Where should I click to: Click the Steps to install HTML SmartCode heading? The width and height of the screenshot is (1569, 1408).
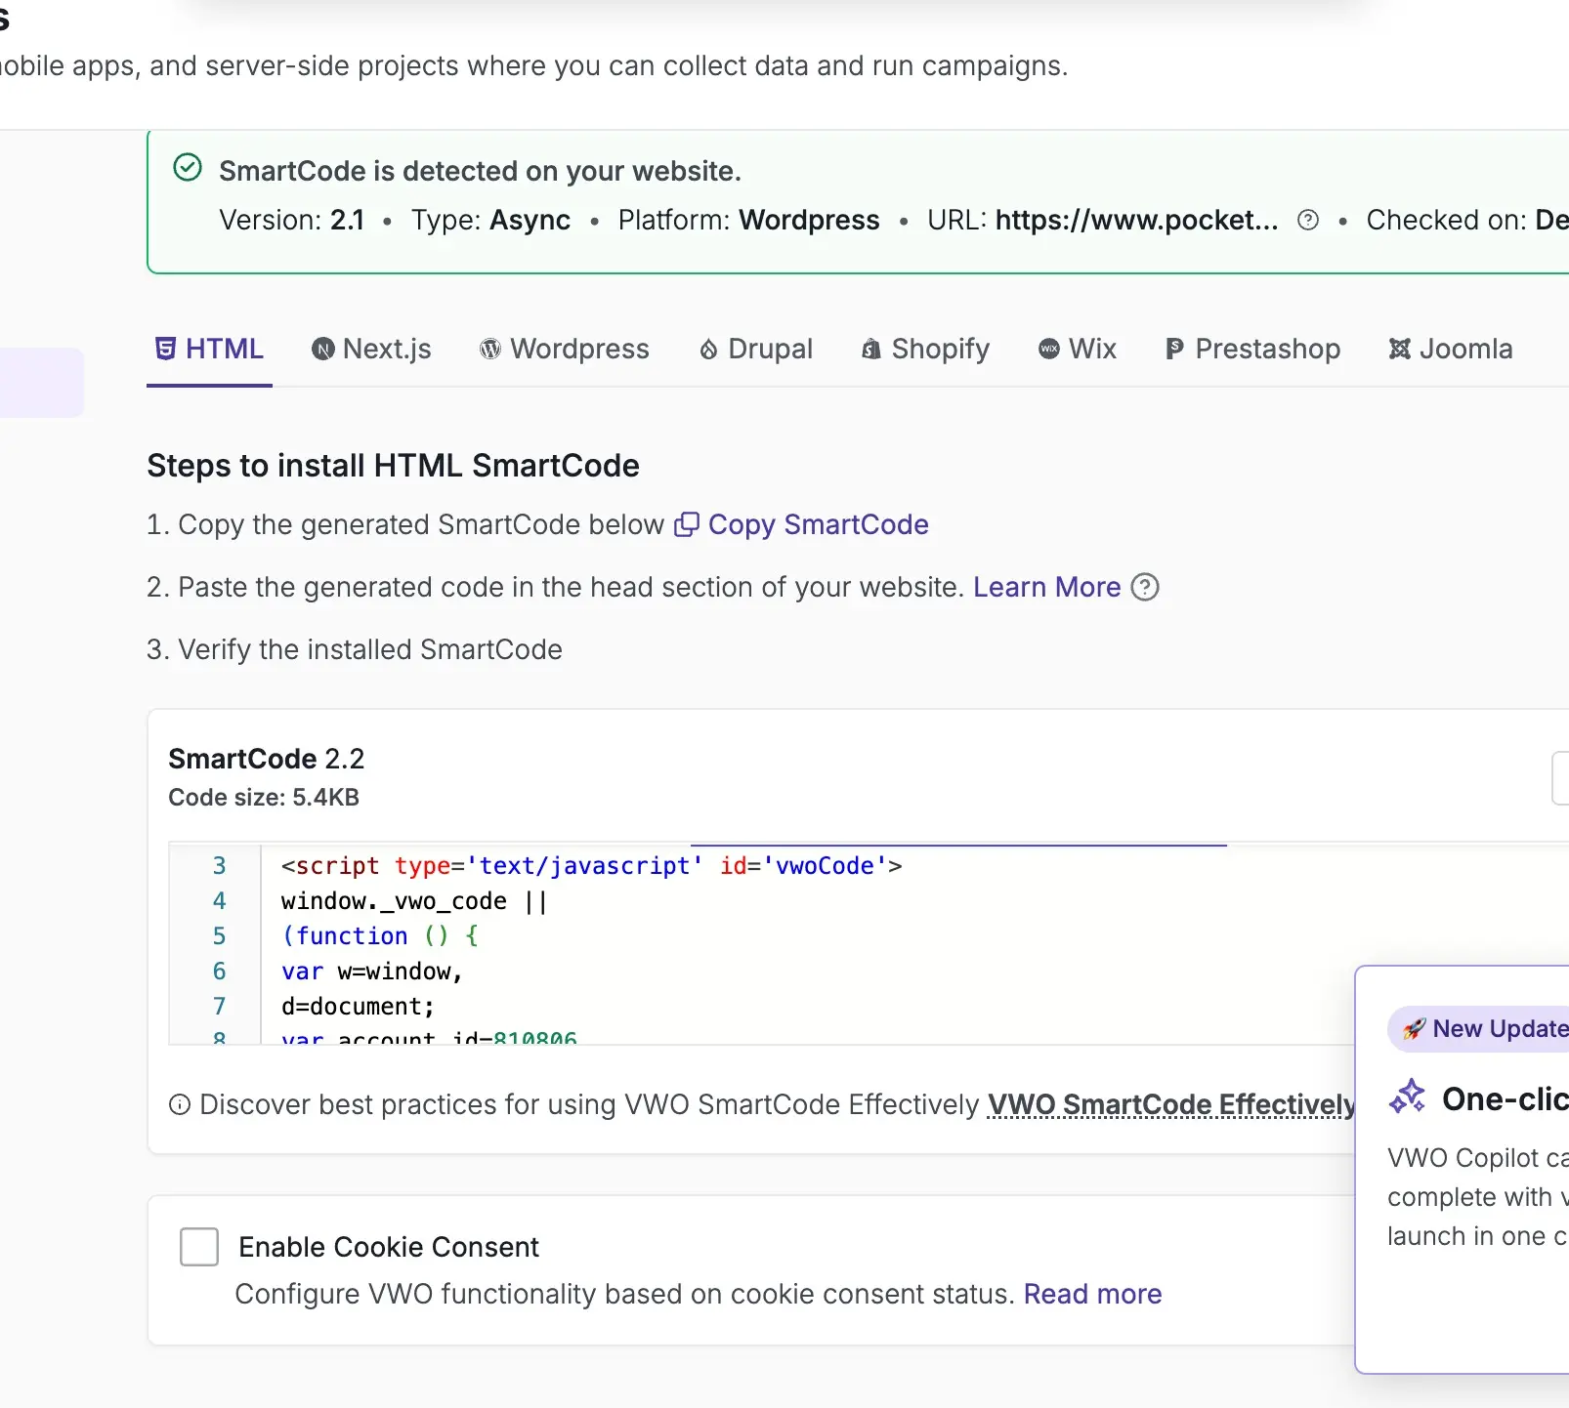click(x=393, y=466)
